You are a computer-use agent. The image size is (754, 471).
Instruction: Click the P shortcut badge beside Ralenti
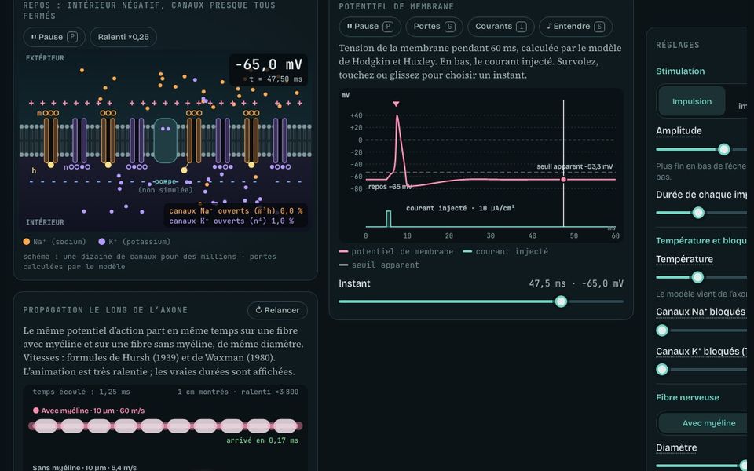click(72, 37)
